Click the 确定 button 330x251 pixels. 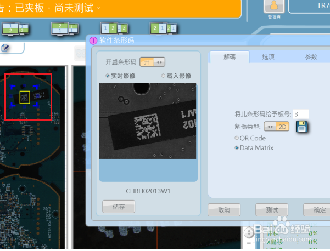pos(318,210)
